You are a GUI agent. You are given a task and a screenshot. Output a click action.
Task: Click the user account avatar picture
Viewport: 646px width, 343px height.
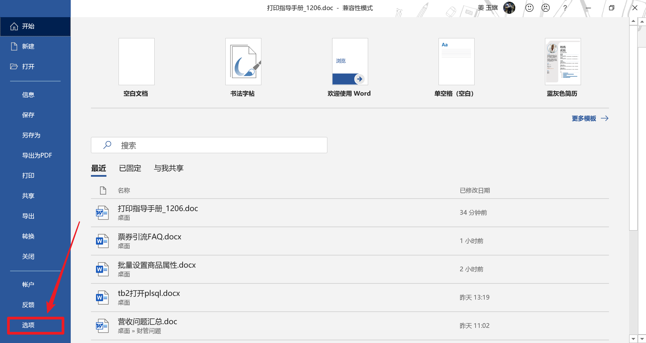509,8
